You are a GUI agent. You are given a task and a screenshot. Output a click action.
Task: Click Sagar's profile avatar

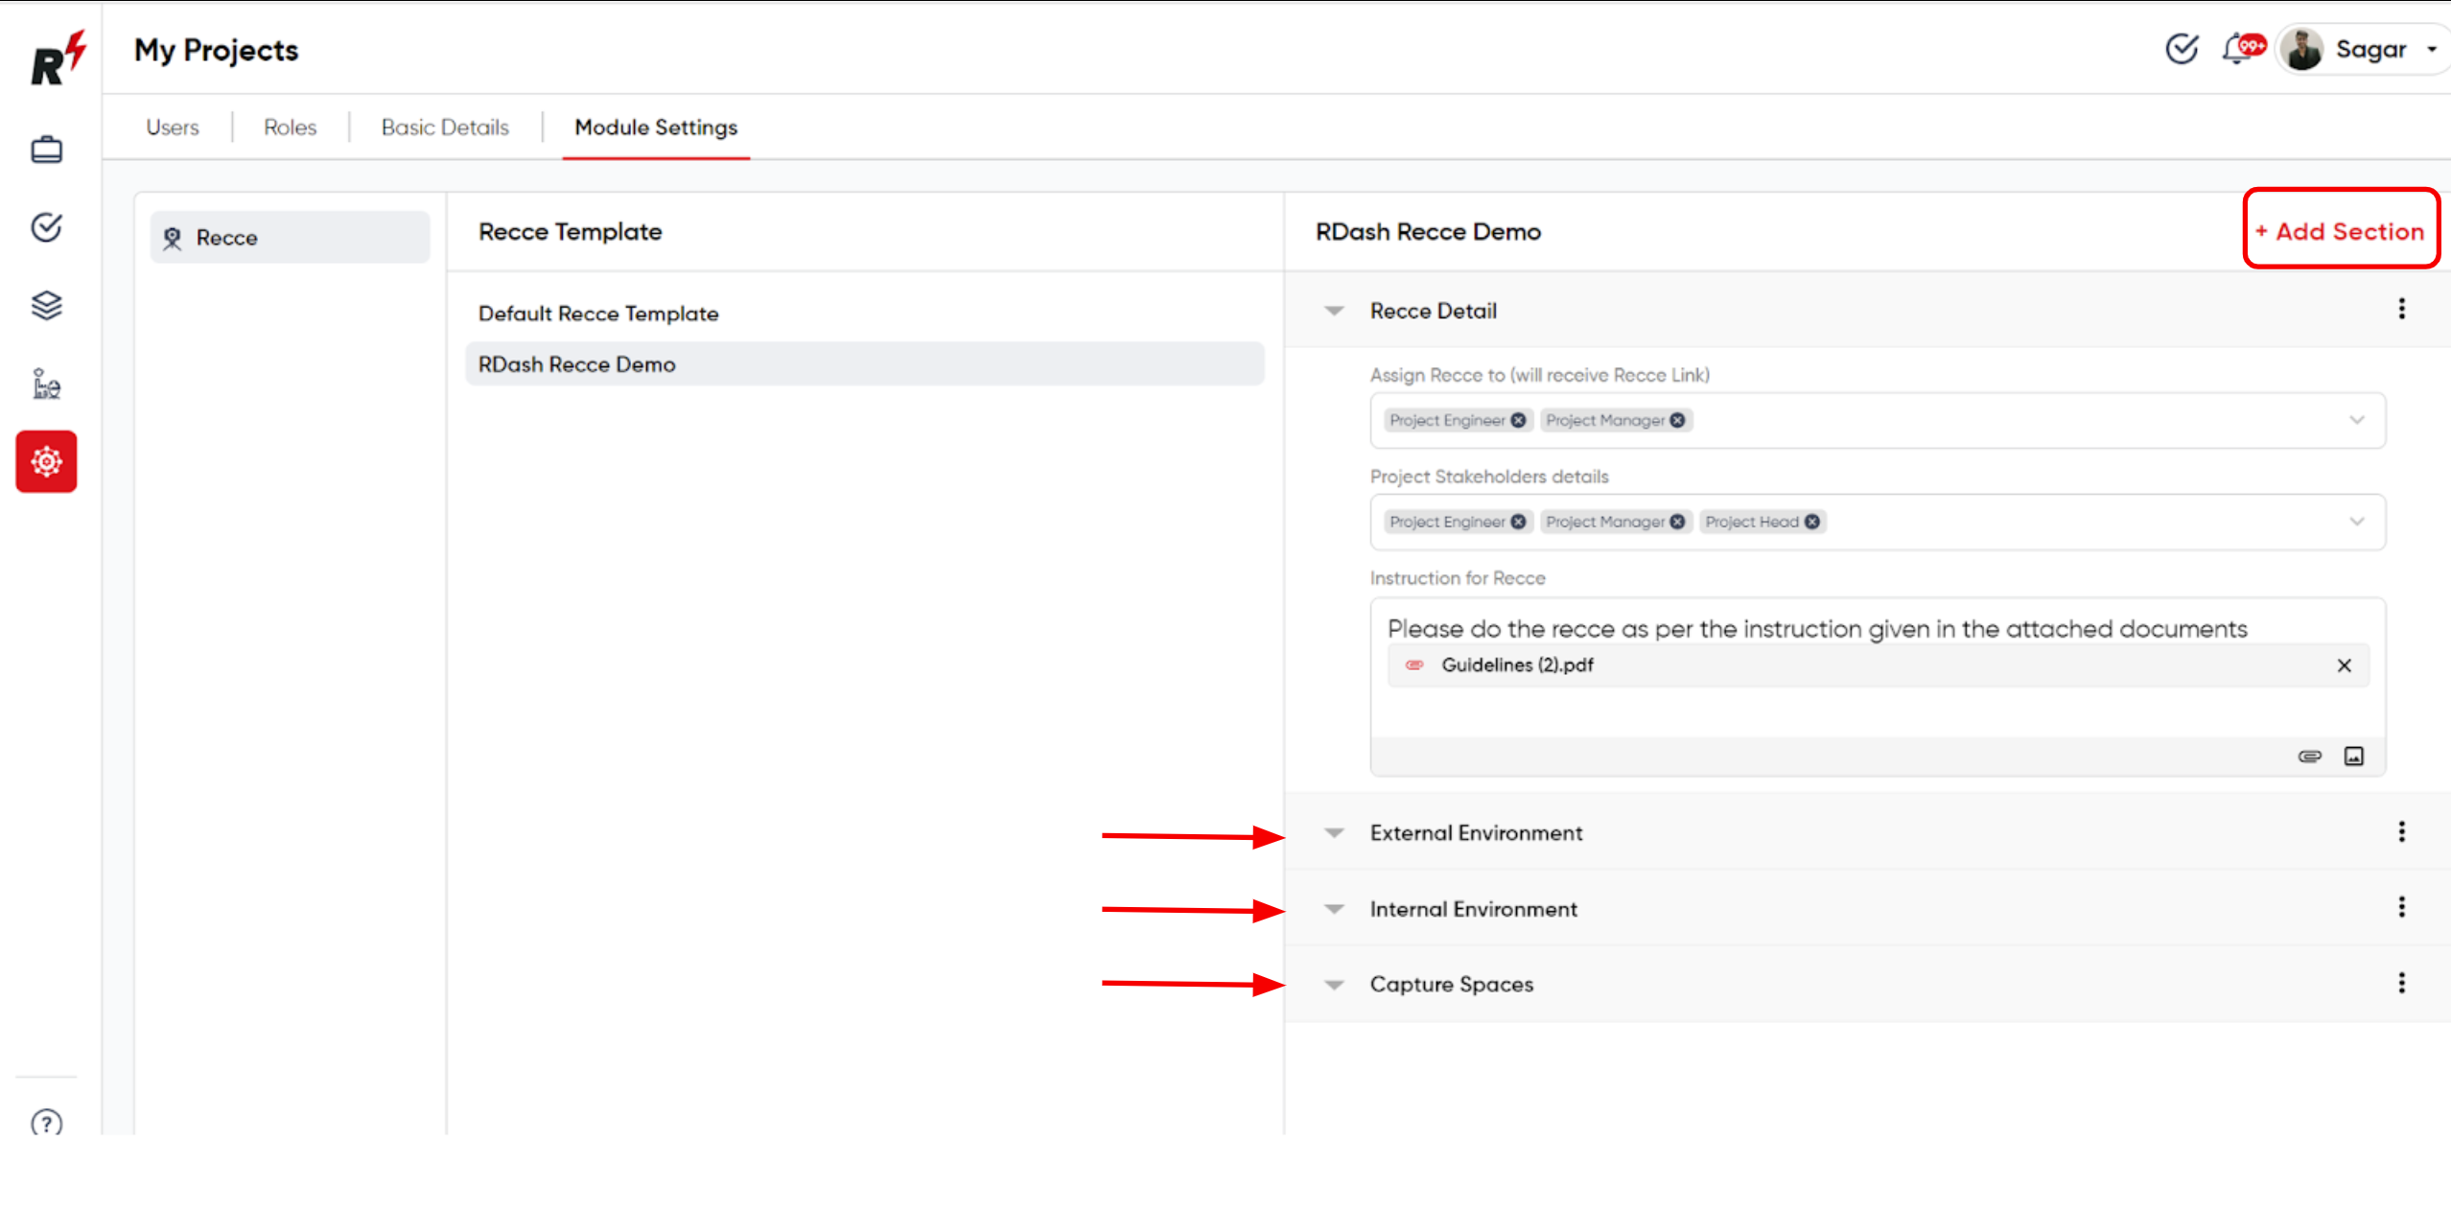(x=2302, y=49)
